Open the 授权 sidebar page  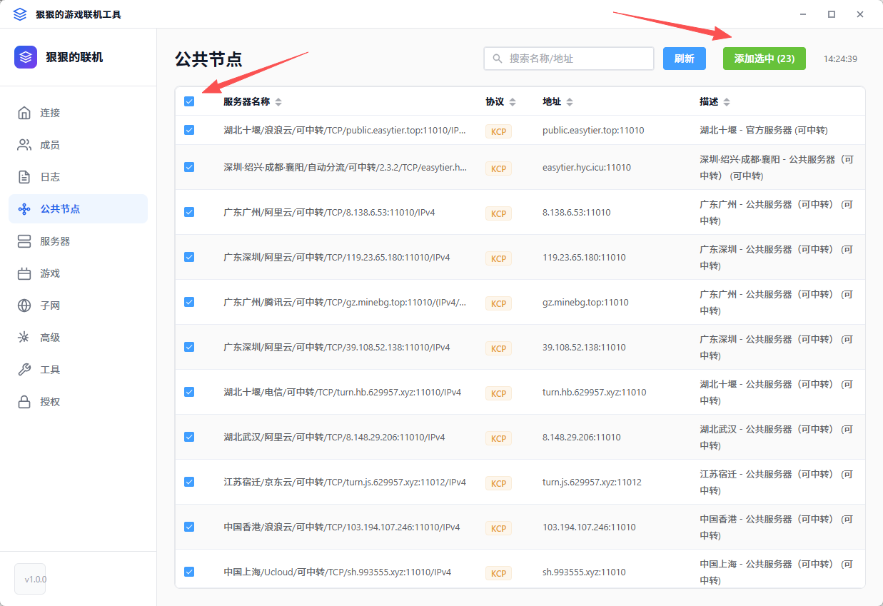[x=79, y=402]
